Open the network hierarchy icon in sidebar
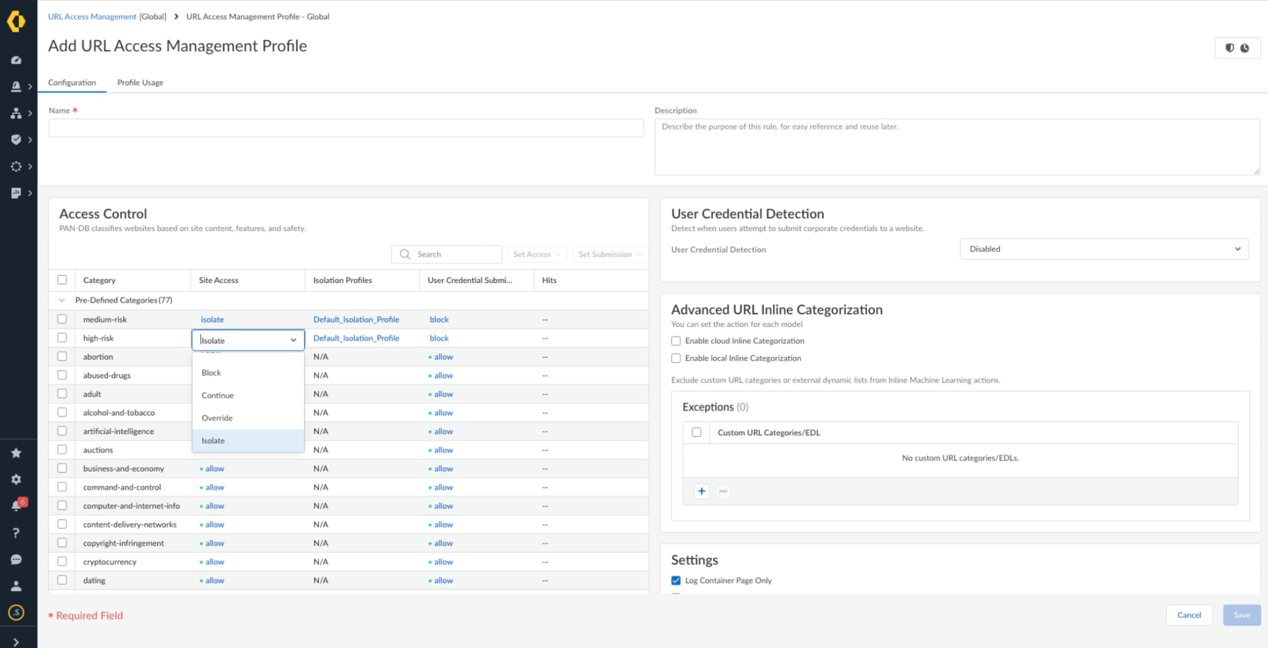This screenshot has height=648, width=1268. click(16, 113)
